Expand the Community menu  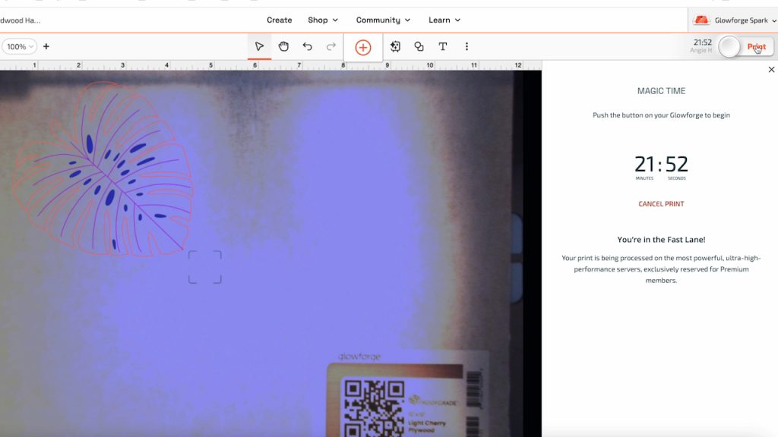pyautogui.click(x=383, y=20)
